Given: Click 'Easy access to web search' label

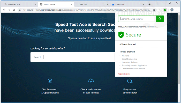Looking at the screenshot, I should tap(130, 91).
